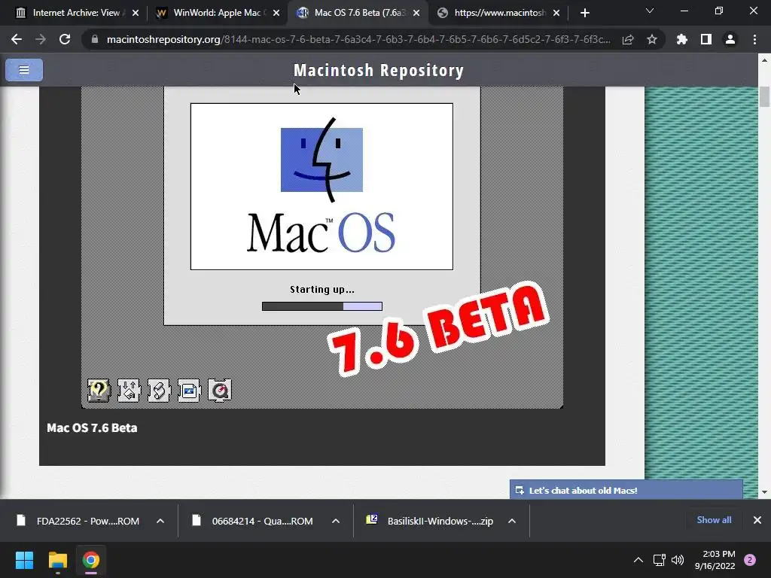This screenshot has height=578, width=771.
Task: Open a new tab
Action: [x=584, y=13]
